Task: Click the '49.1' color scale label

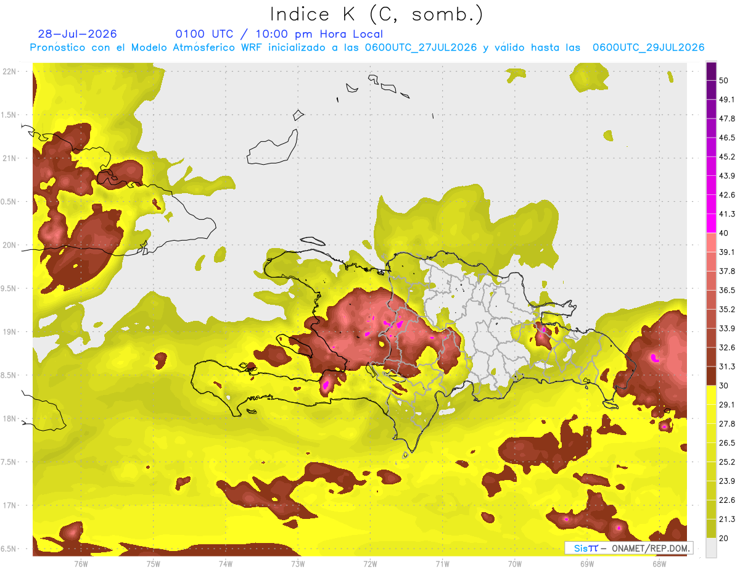Action: 727,99
